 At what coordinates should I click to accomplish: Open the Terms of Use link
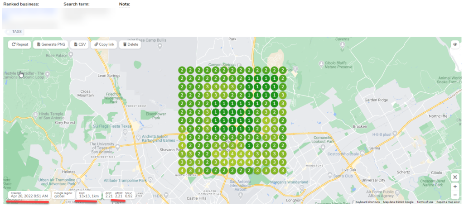pyautogui.click(x=425, y=202)
